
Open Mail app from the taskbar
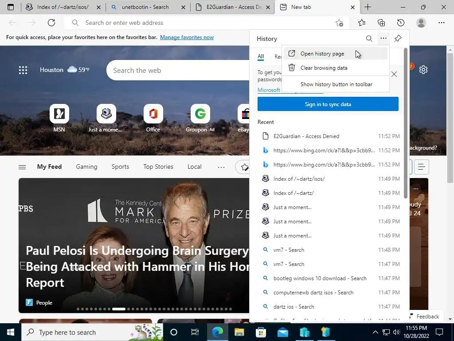[x=282, y=332]
